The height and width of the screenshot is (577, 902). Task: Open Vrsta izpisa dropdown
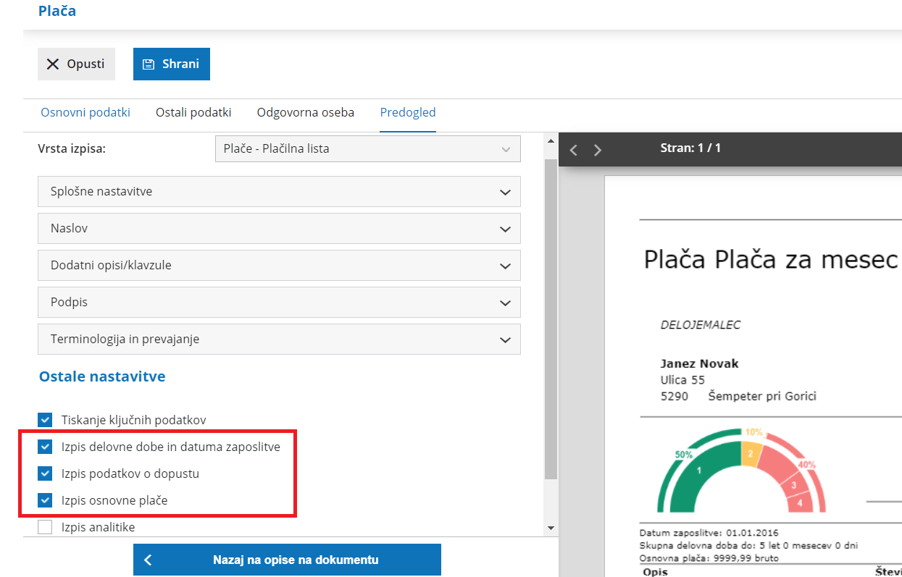tap(367, 149)
